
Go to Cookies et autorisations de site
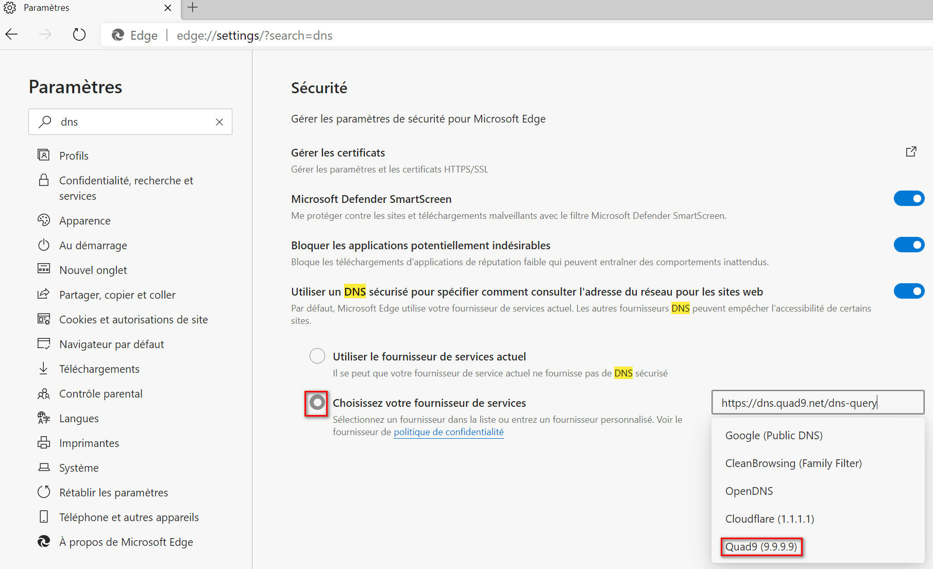[x=133, y=319]
